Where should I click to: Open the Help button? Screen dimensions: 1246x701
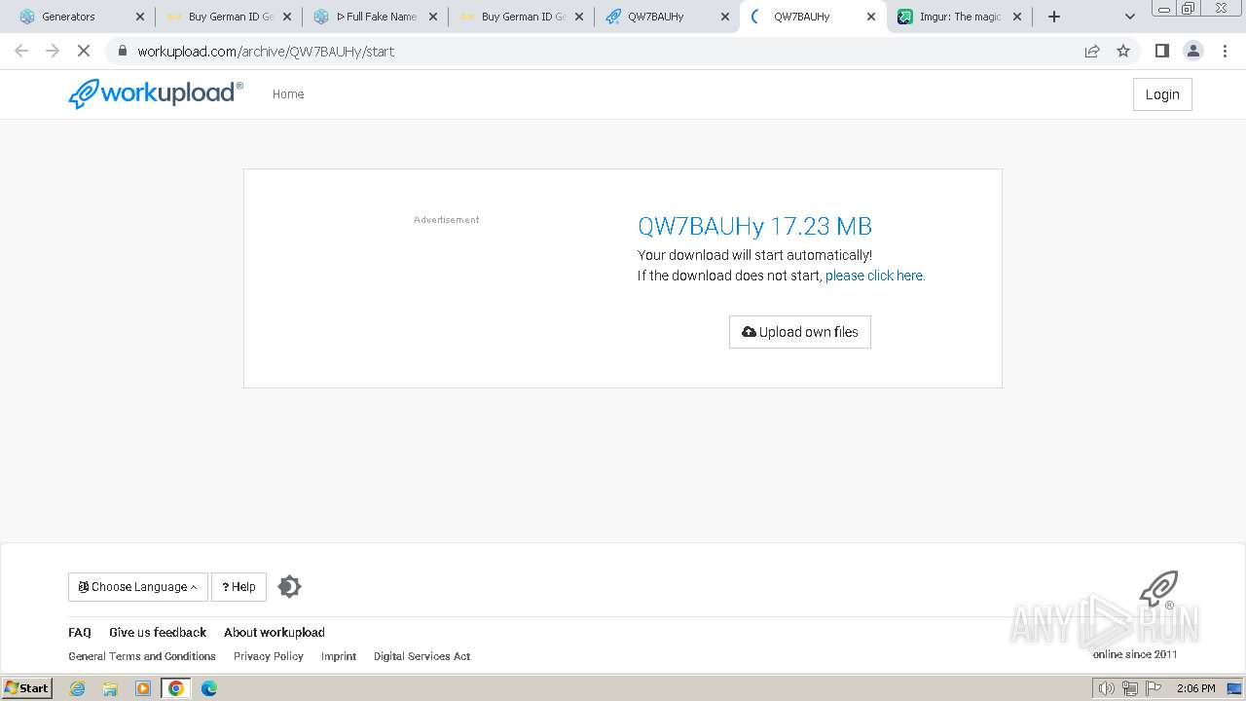pyautogui.click(x=238, y=587)
